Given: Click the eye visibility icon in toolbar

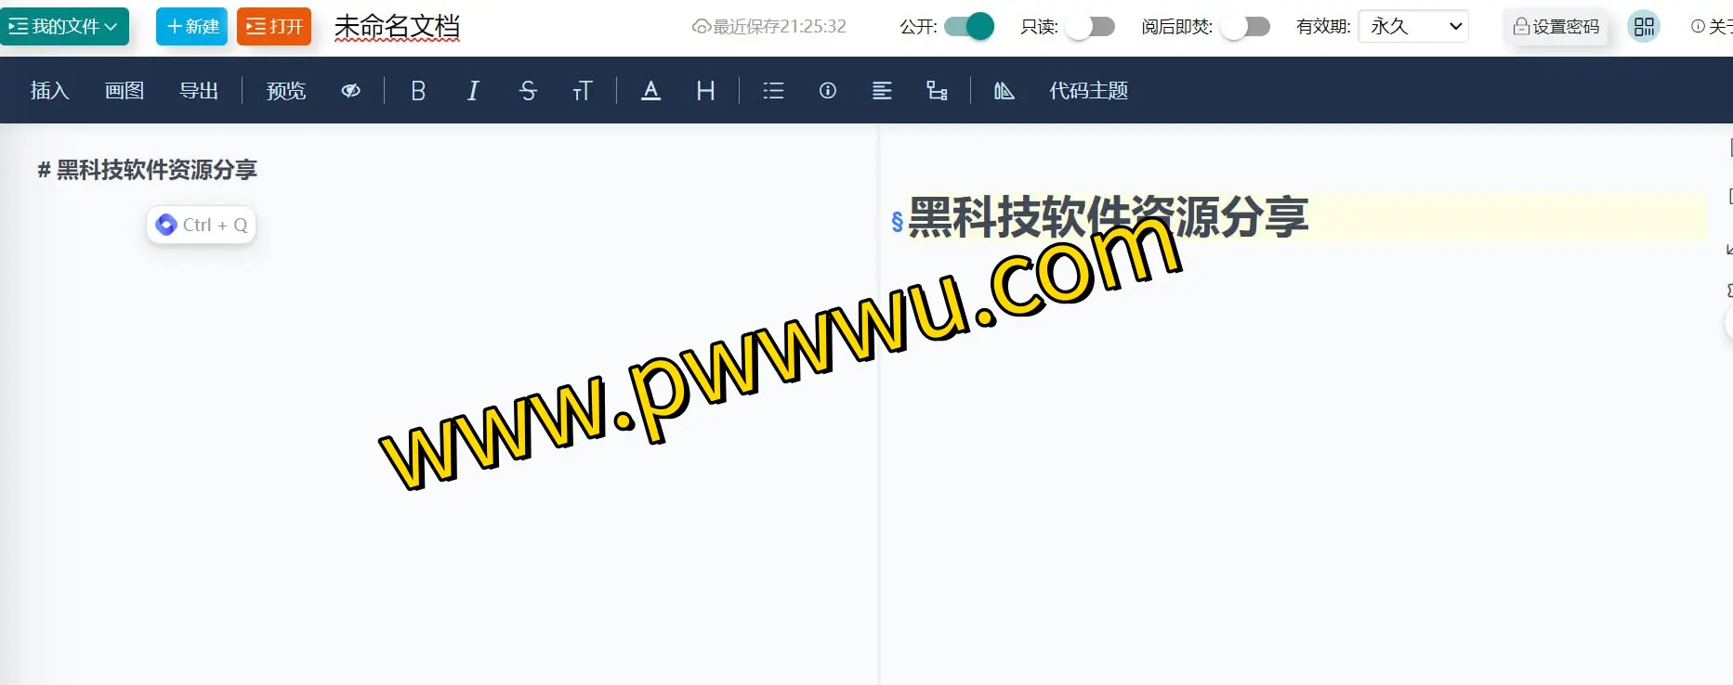Looking at the screenshot, I should (350, 91).
